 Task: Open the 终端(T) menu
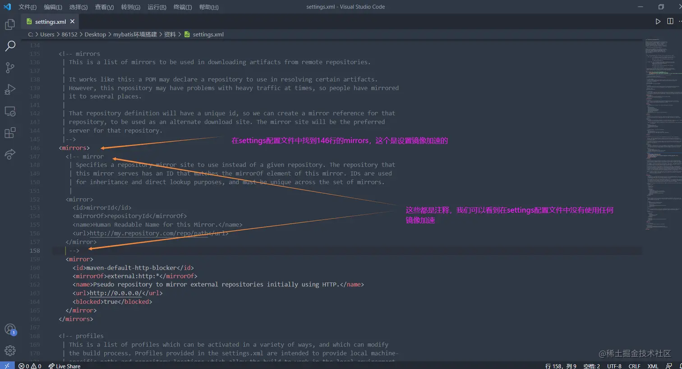183,7
